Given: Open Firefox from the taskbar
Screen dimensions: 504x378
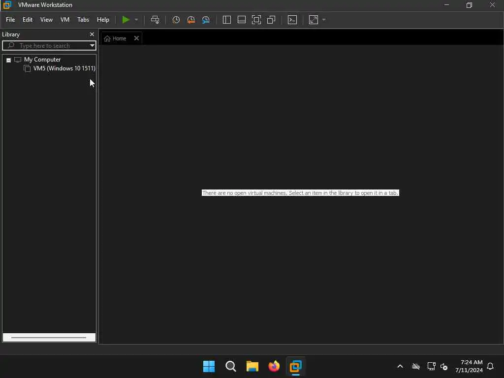Looking at the screenshot, I should click(274, 366).
